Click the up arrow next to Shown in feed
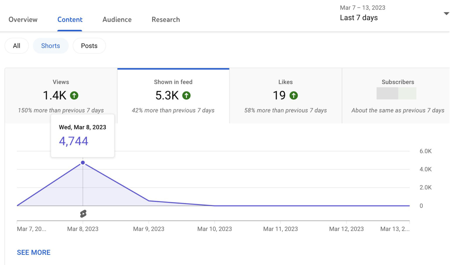 point(187,95)
